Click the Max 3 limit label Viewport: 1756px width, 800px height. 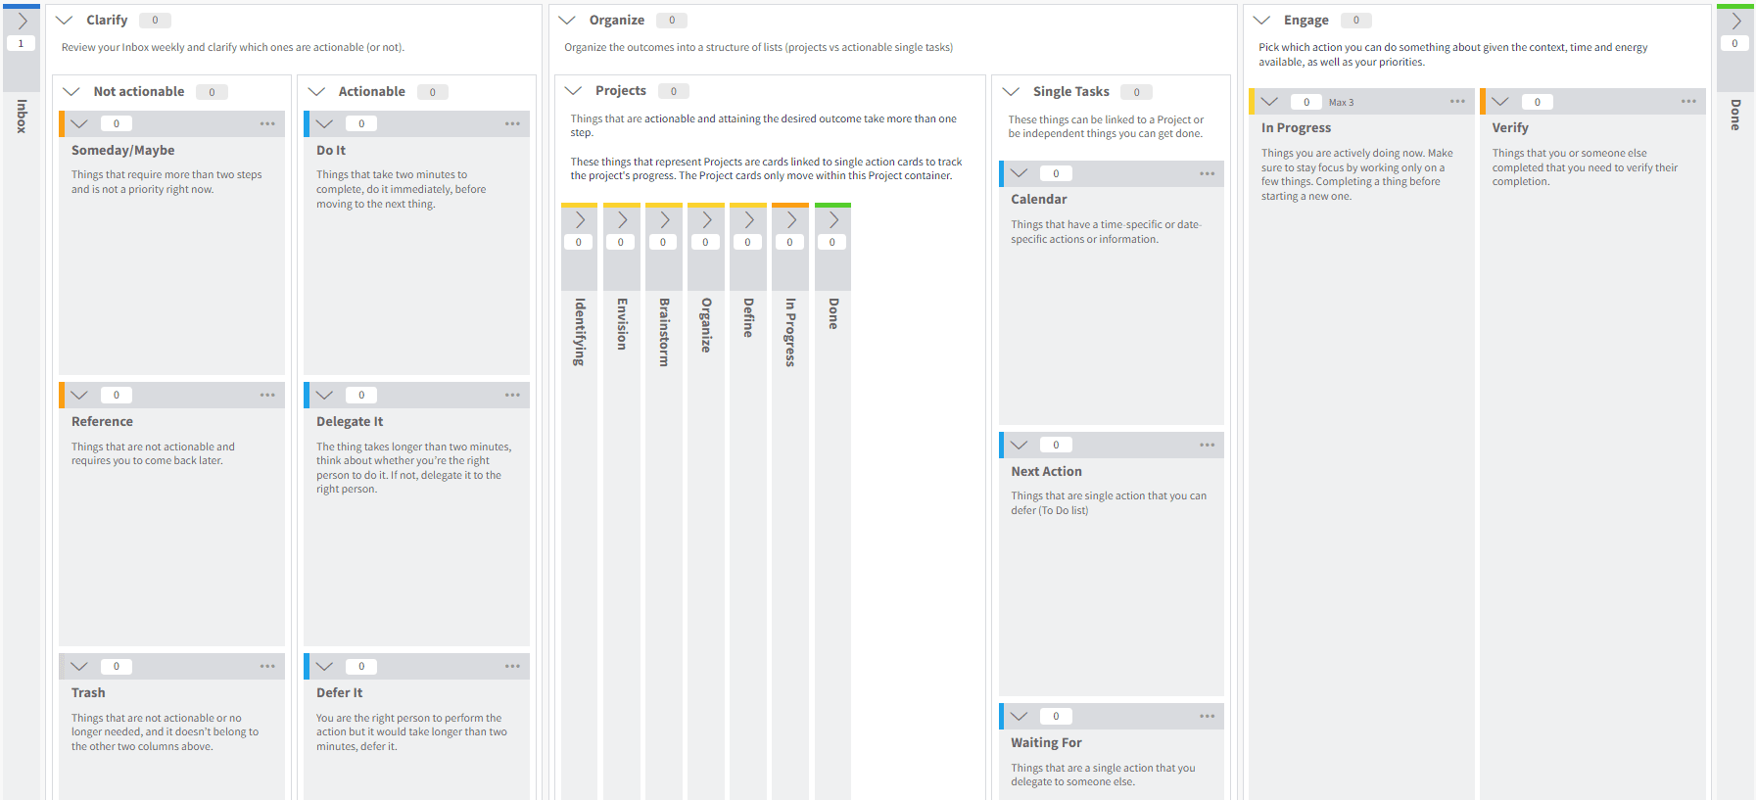click(1341, 103)
